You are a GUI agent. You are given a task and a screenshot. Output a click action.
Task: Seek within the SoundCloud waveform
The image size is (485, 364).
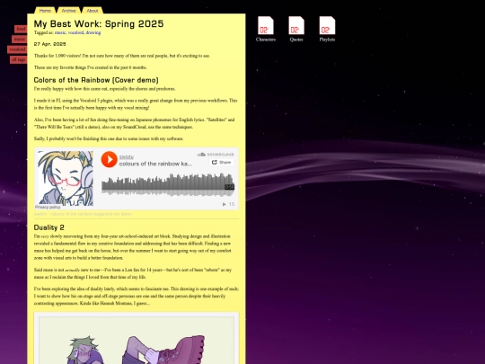[x=168, y=185]
